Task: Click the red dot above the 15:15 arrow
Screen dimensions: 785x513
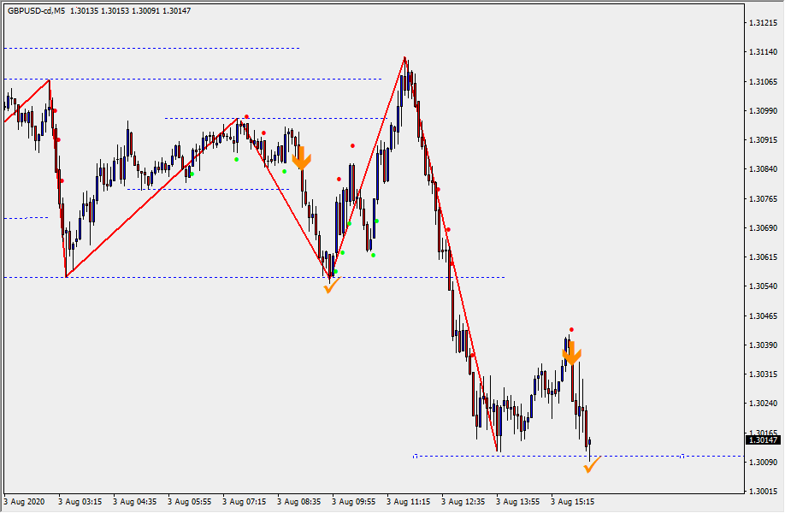Action: coord(571,329)
